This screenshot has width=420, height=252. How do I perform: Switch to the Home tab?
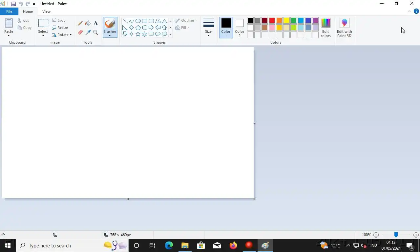click(x=28, y=11)
